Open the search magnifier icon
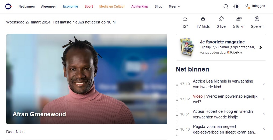This screenshot has width=273, height=140. [x=226, y=6]
